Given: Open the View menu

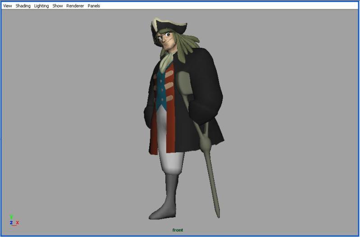Looking at the screenshot, I should point(7,6).
